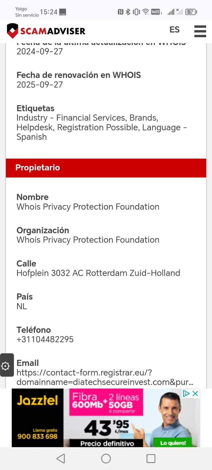Open recent apps square button
The image size is (212, 470).
151,458
